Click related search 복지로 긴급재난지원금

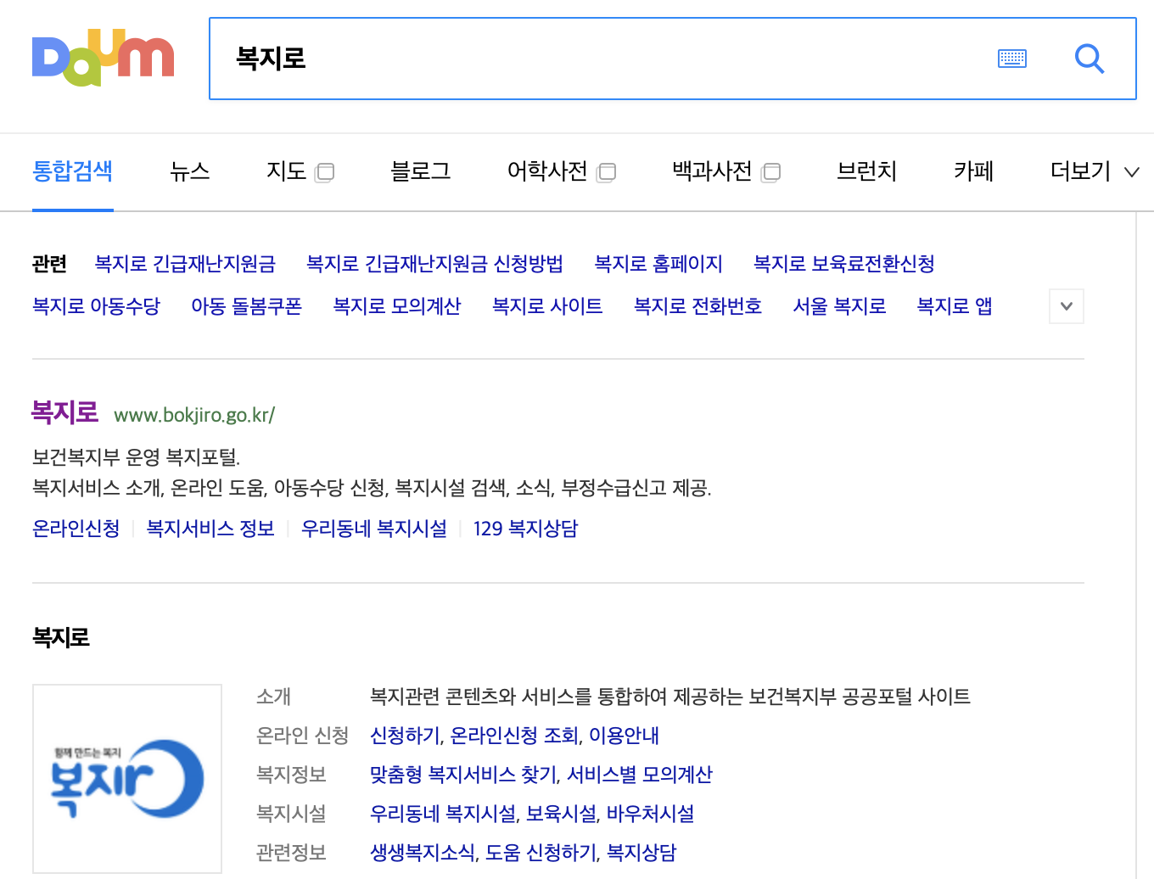[x=185, y=264]
